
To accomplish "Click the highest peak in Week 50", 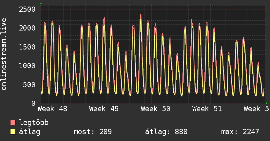I will pyautogui.click(x=141, y=14).
